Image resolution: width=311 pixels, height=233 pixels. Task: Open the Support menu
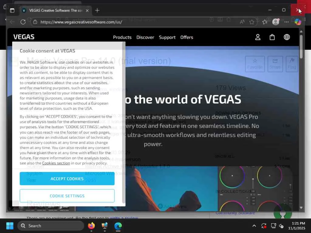point(167,37)
